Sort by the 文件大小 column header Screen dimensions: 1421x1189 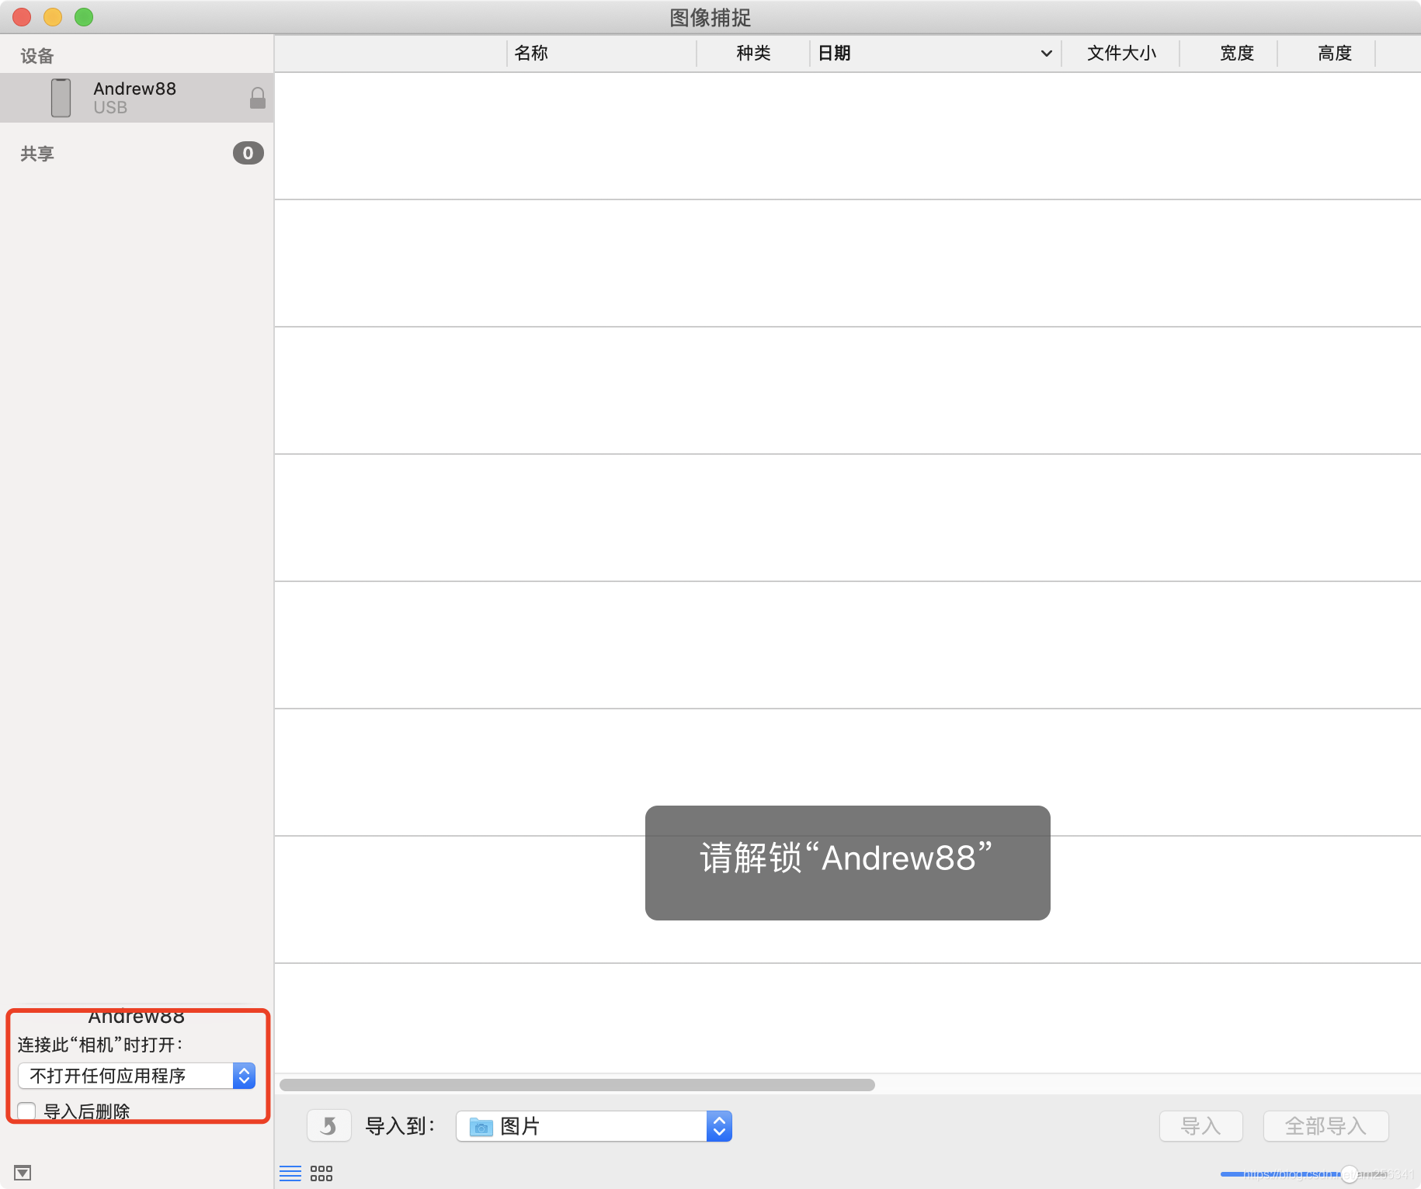pyautogui.click(x=1120, y=53)
